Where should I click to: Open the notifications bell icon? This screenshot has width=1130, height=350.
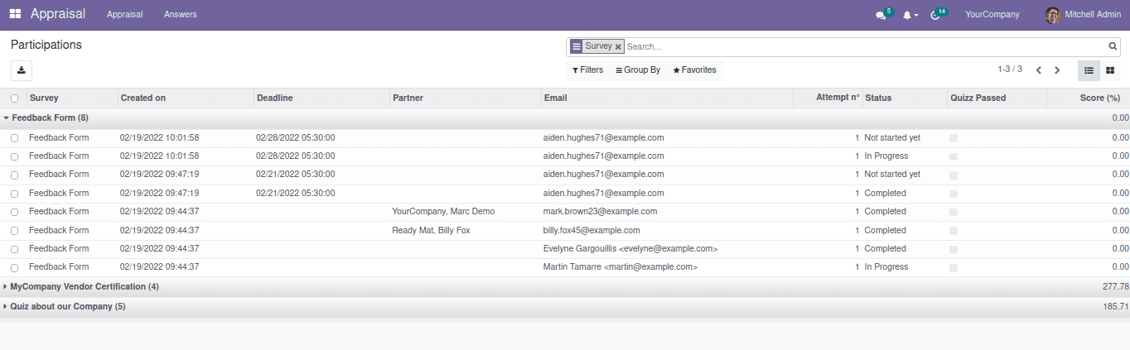point(908,15)
